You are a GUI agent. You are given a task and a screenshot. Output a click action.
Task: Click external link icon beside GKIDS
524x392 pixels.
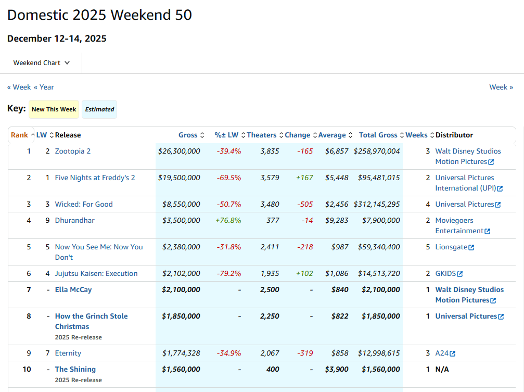(459, 274)
